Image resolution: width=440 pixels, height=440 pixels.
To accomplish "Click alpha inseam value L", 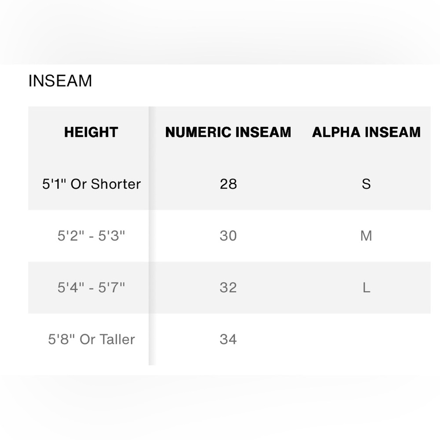I will click(x=366, y=288).
